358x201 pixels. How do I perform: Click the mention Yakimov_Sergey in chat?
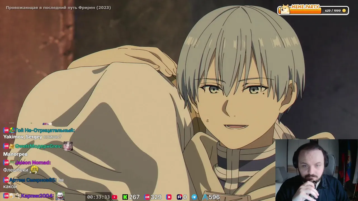click(x=23, y=137)
